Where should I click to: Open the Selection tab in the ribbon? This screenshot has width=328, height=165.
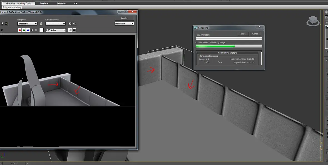point(61,4)
